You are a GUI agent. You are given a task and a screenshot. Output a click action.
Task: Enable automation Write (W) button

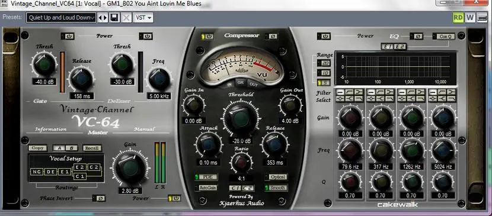pos(469,18)
